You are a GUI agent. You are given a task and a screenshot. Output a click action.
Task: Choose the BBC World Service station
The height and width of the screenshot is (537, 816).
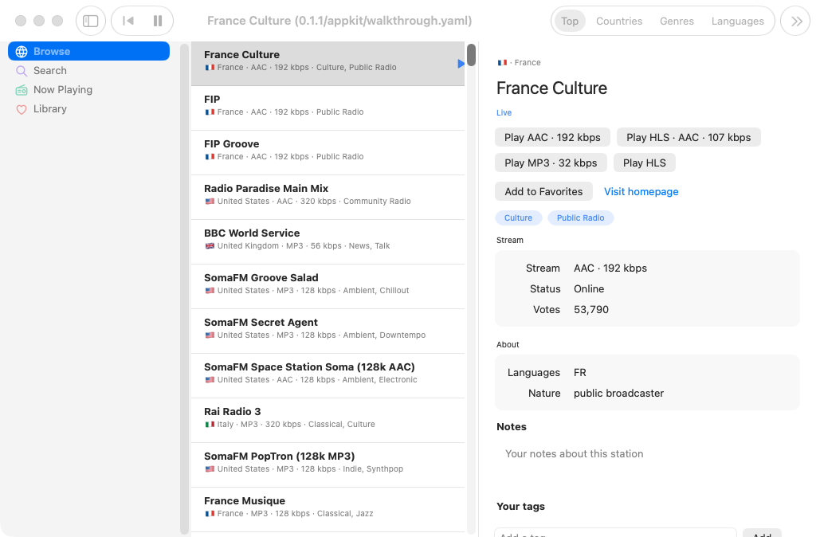click(328, 242)
